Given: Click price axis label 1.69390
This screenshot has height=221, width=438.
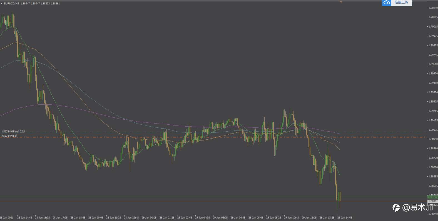Looking at the screenshot, I should tap(433, 92).
